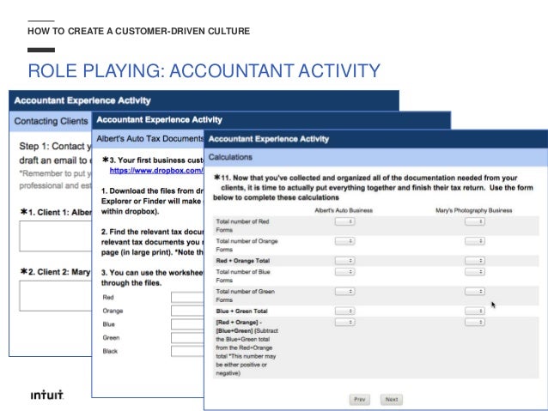This screenshot has width=548, height=411.
Task: Click the Blue + Green Total label
Action: 241,311
